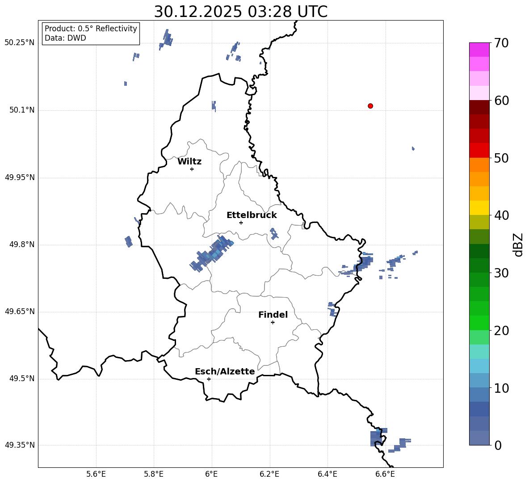This screenshot has height=483, width=529.
Task: Click the latitude label 49.5°N
Action: click(22, 378)
